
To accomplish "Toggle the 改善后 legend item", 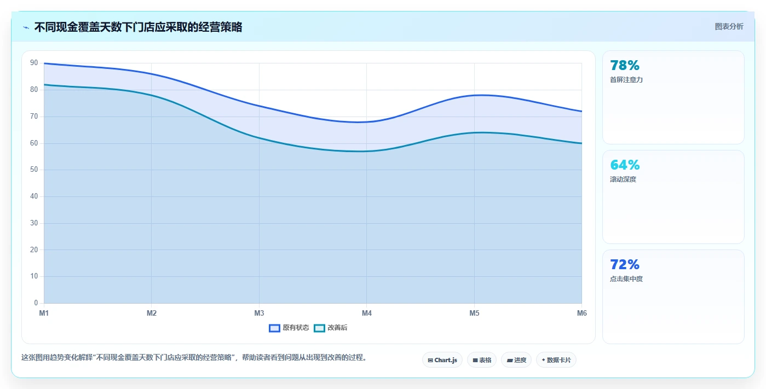I will point(331,328).
